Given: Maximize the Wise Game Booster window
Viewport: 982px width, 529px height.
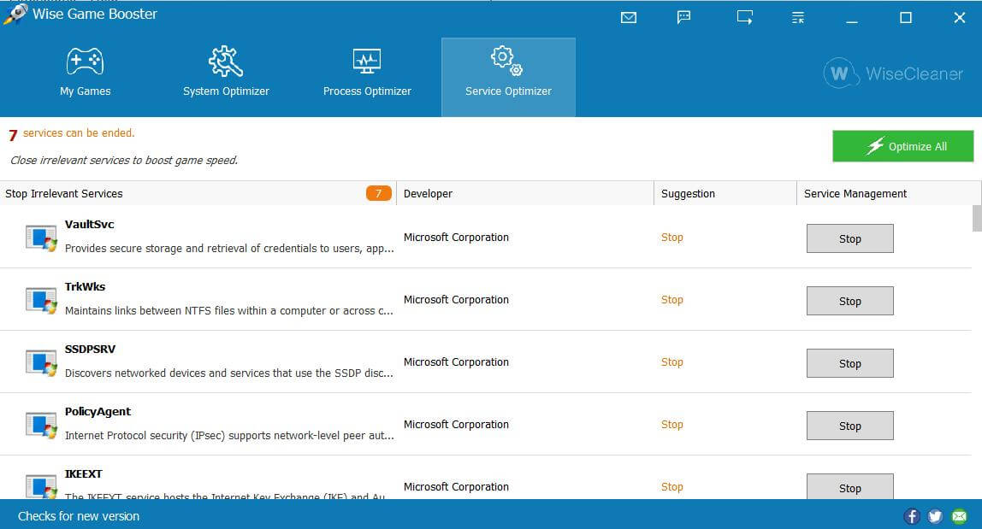Looking at the screenshot, I should pyautogui.click(x=906, y=18).
